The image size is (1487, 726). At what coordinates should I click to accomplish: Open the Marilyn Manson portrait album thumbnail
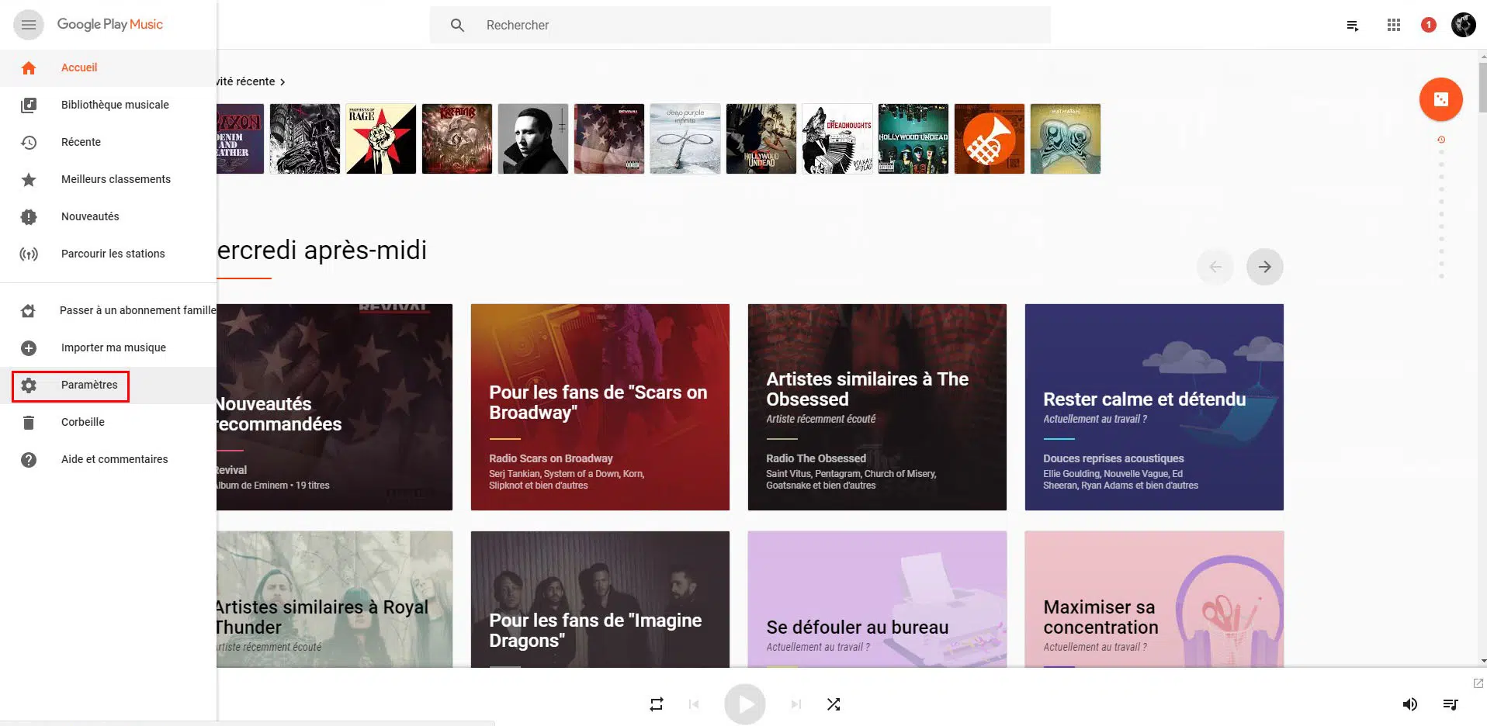click(533, 139)
